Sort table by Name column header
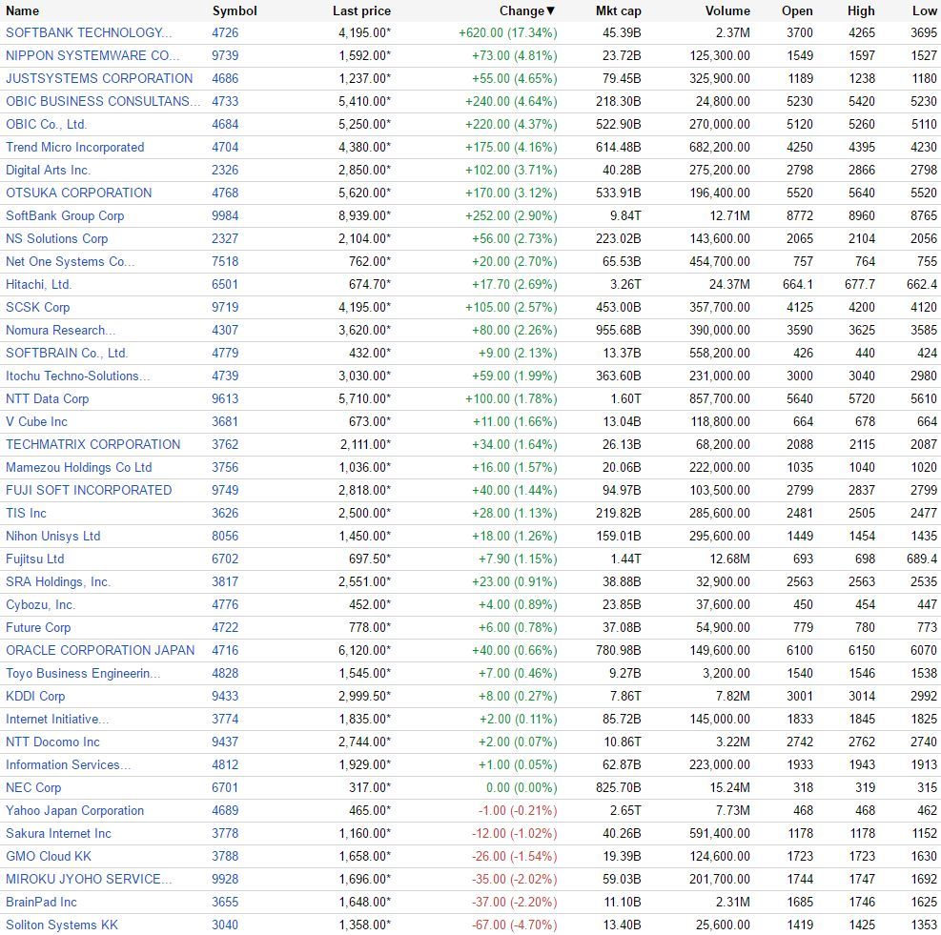Image resolution: width=941 pixels, height=935 pixels. tap(22, 10)
